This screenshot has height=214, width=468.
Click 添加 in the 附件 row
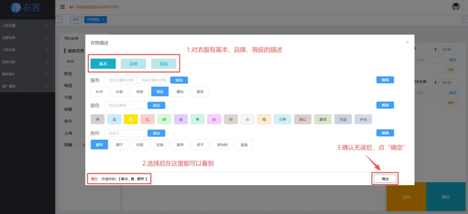coord(156,133)
